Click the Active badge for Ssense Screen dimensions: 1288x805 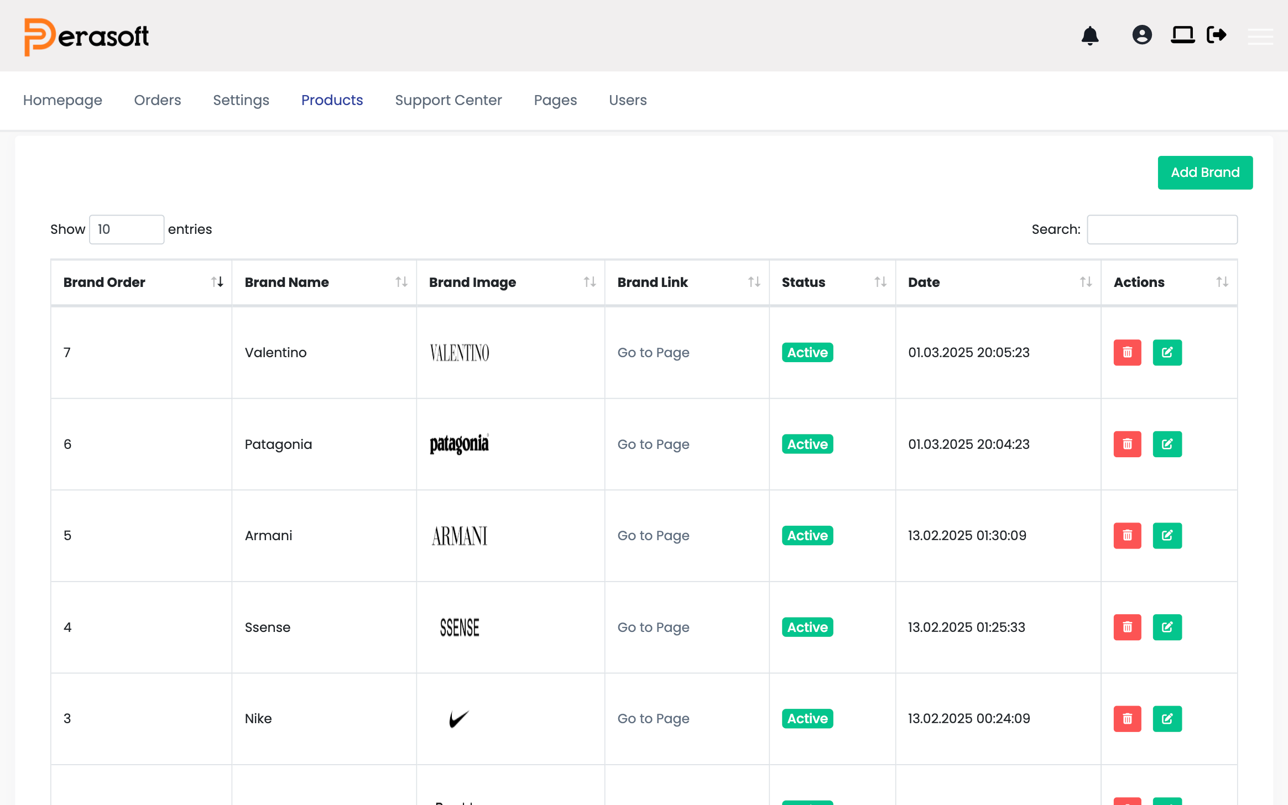[807, 627]
